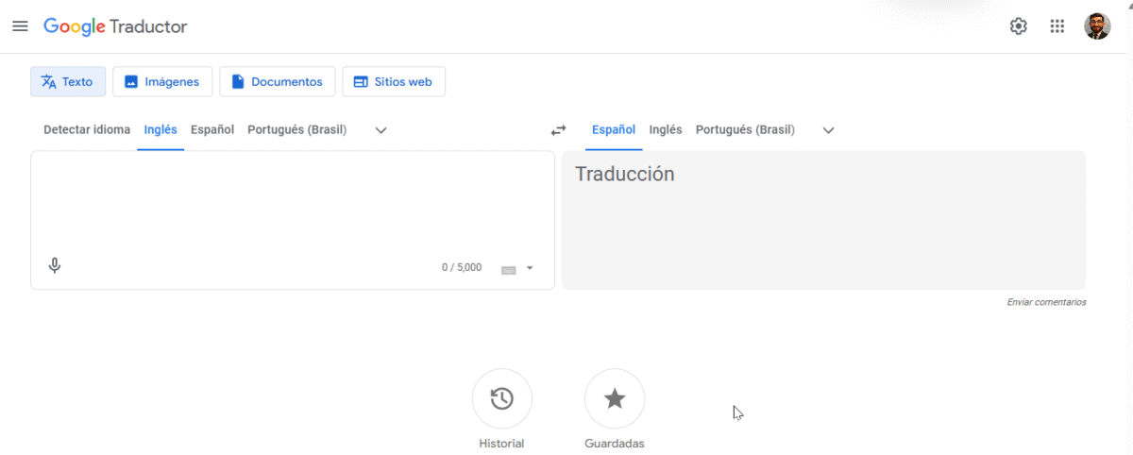Open the main hamburger menu
This screenshot has width=1133, height=455.
[x=20, y=26]
